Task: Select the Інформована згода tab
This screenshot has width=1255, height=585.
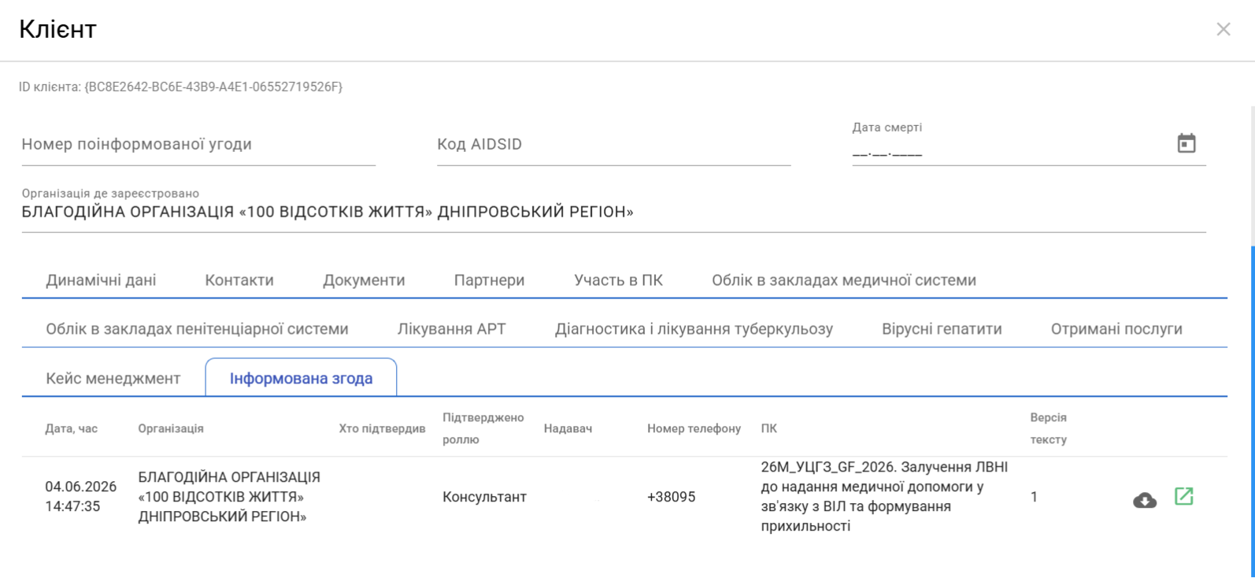Action: click(x=301, y=379)
